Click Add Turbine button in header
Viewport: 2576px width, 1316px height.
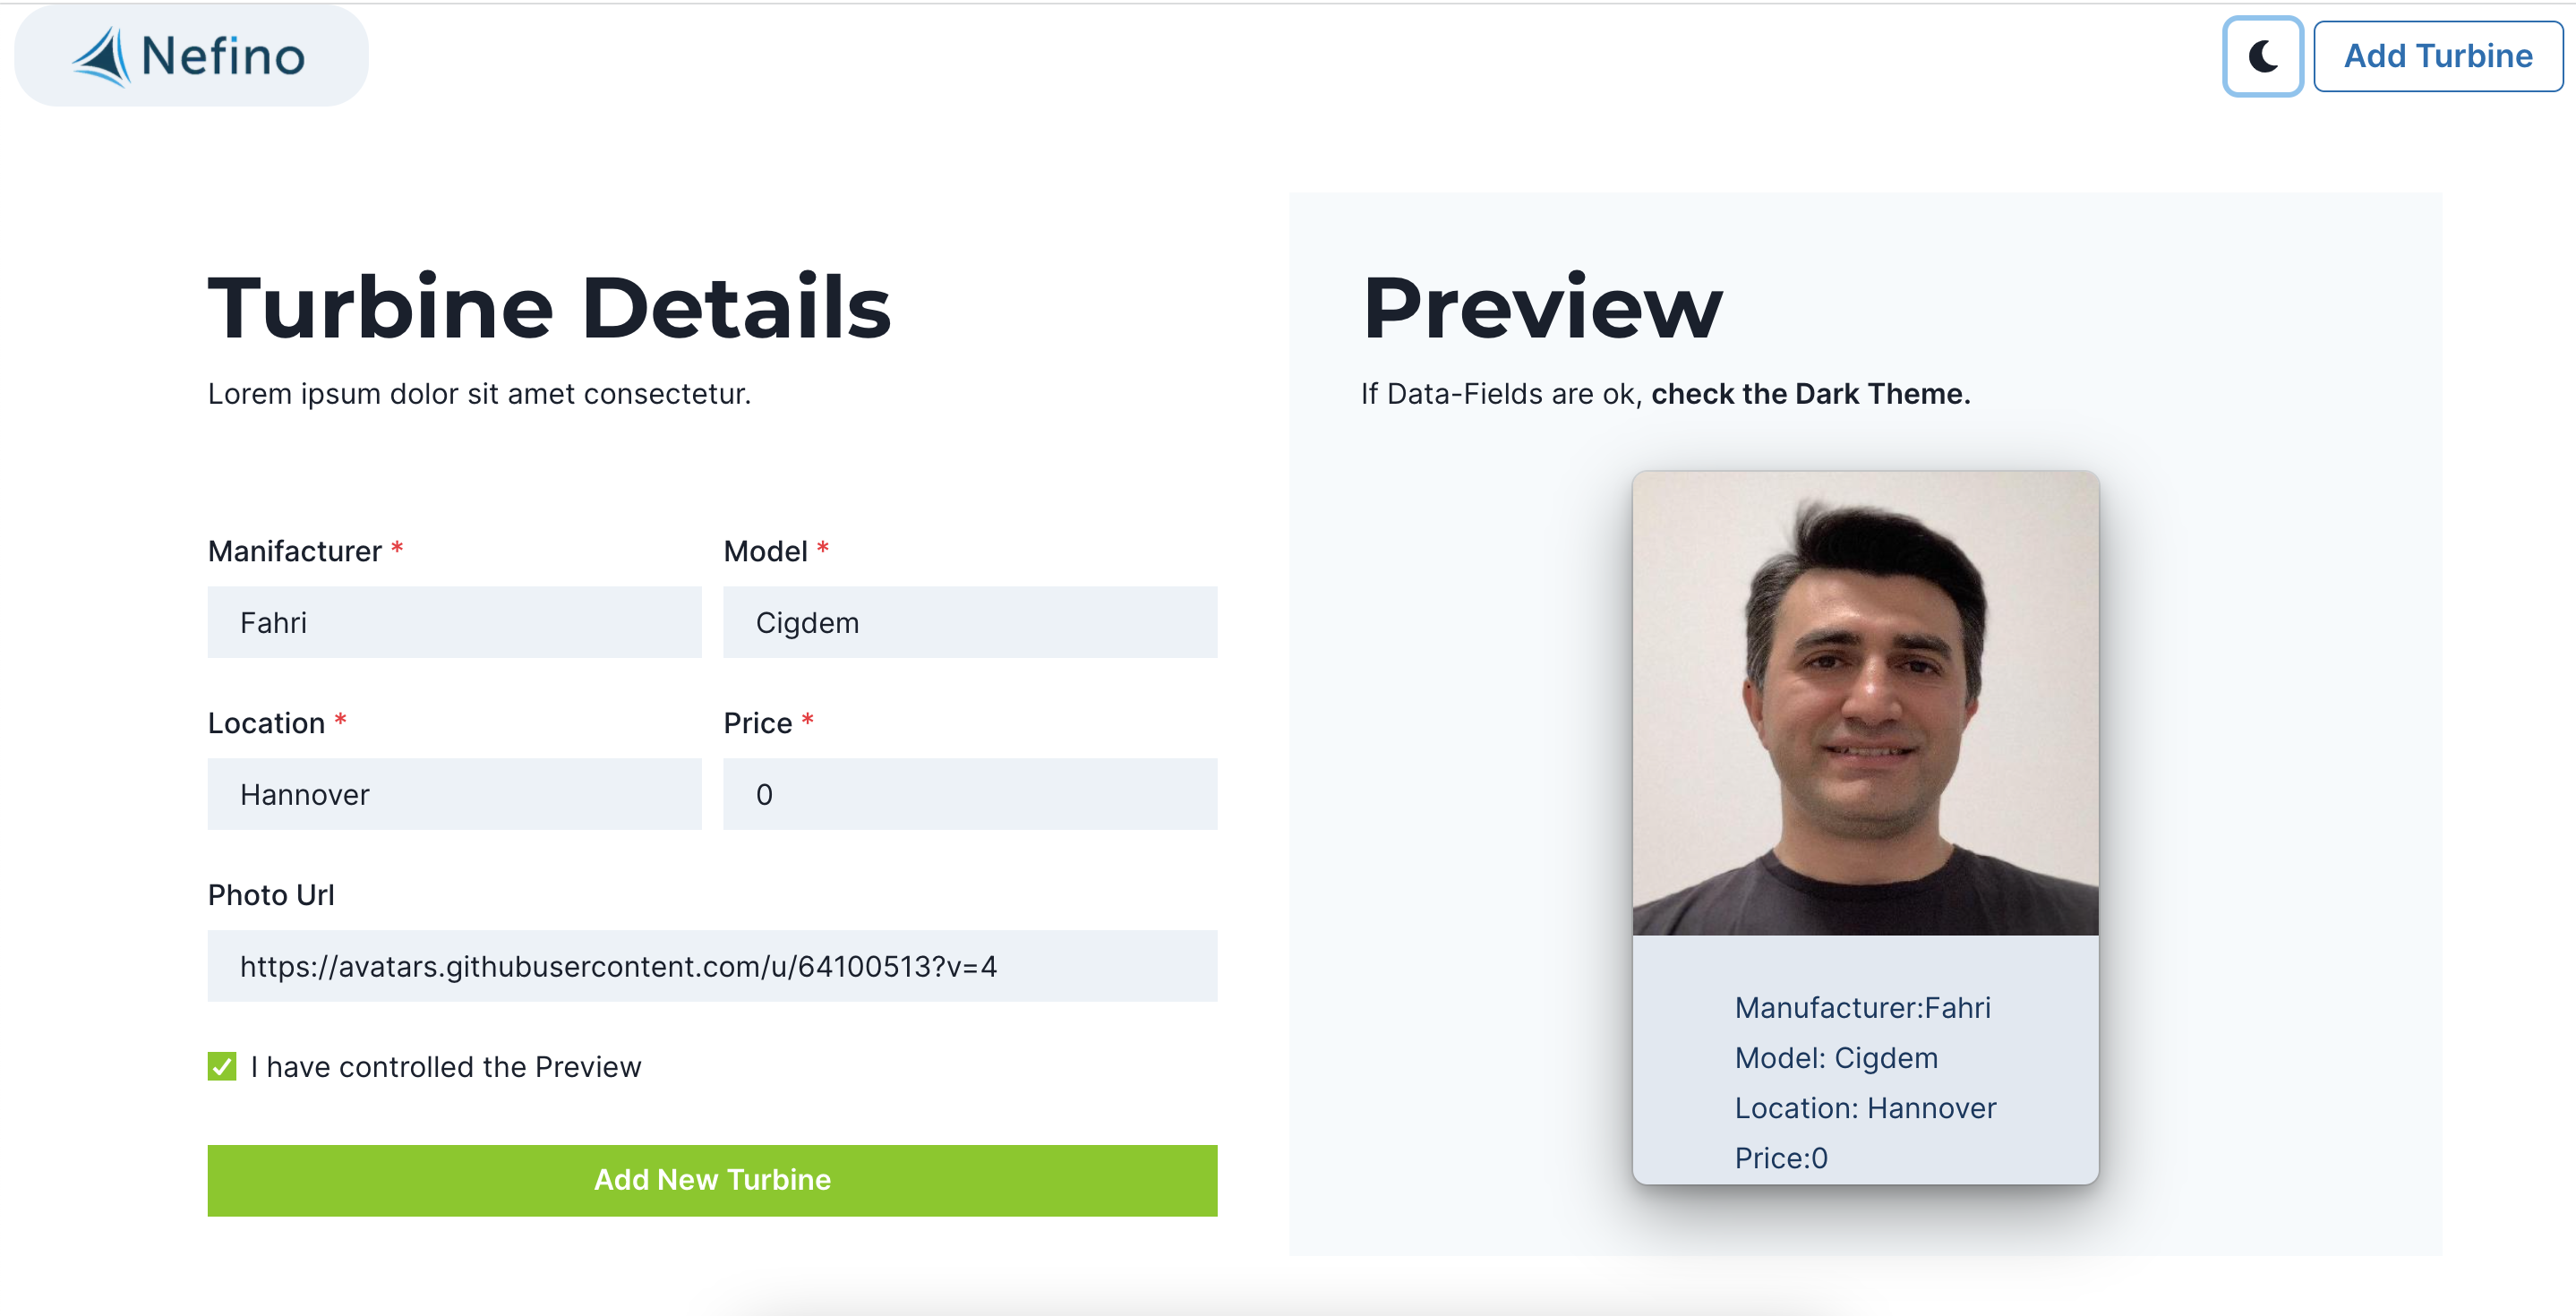(x=2437, y=56)
